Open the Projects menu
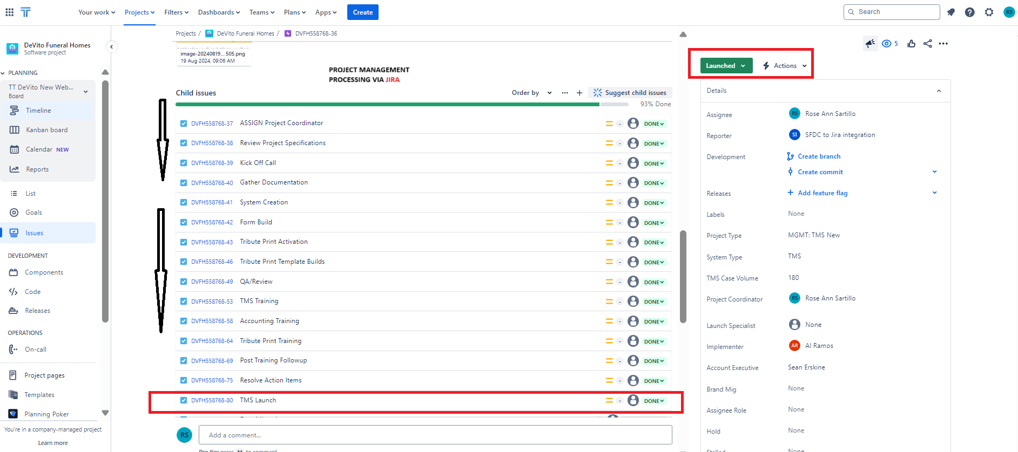Image resolution: width=1018 pixels, height=452 pixels. pos(139,12)
